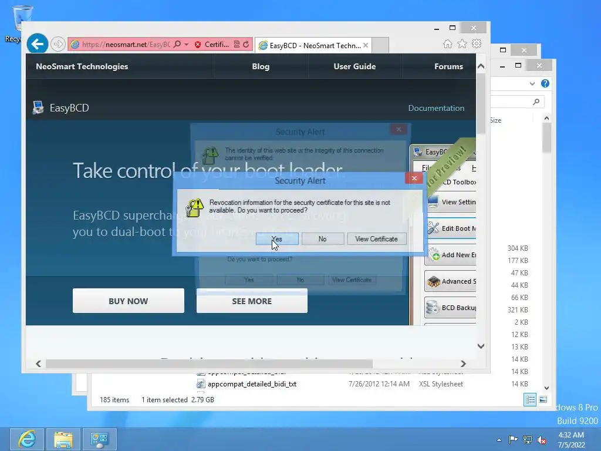The height and width of the screenshot is (451, 601).
Task: Click the address bar URL field
Action: 126,45
